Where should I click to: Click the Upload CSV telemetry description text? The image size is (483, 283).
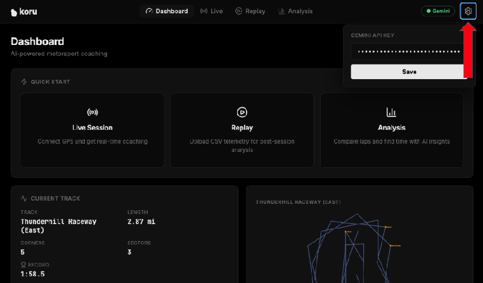point(241,146)
